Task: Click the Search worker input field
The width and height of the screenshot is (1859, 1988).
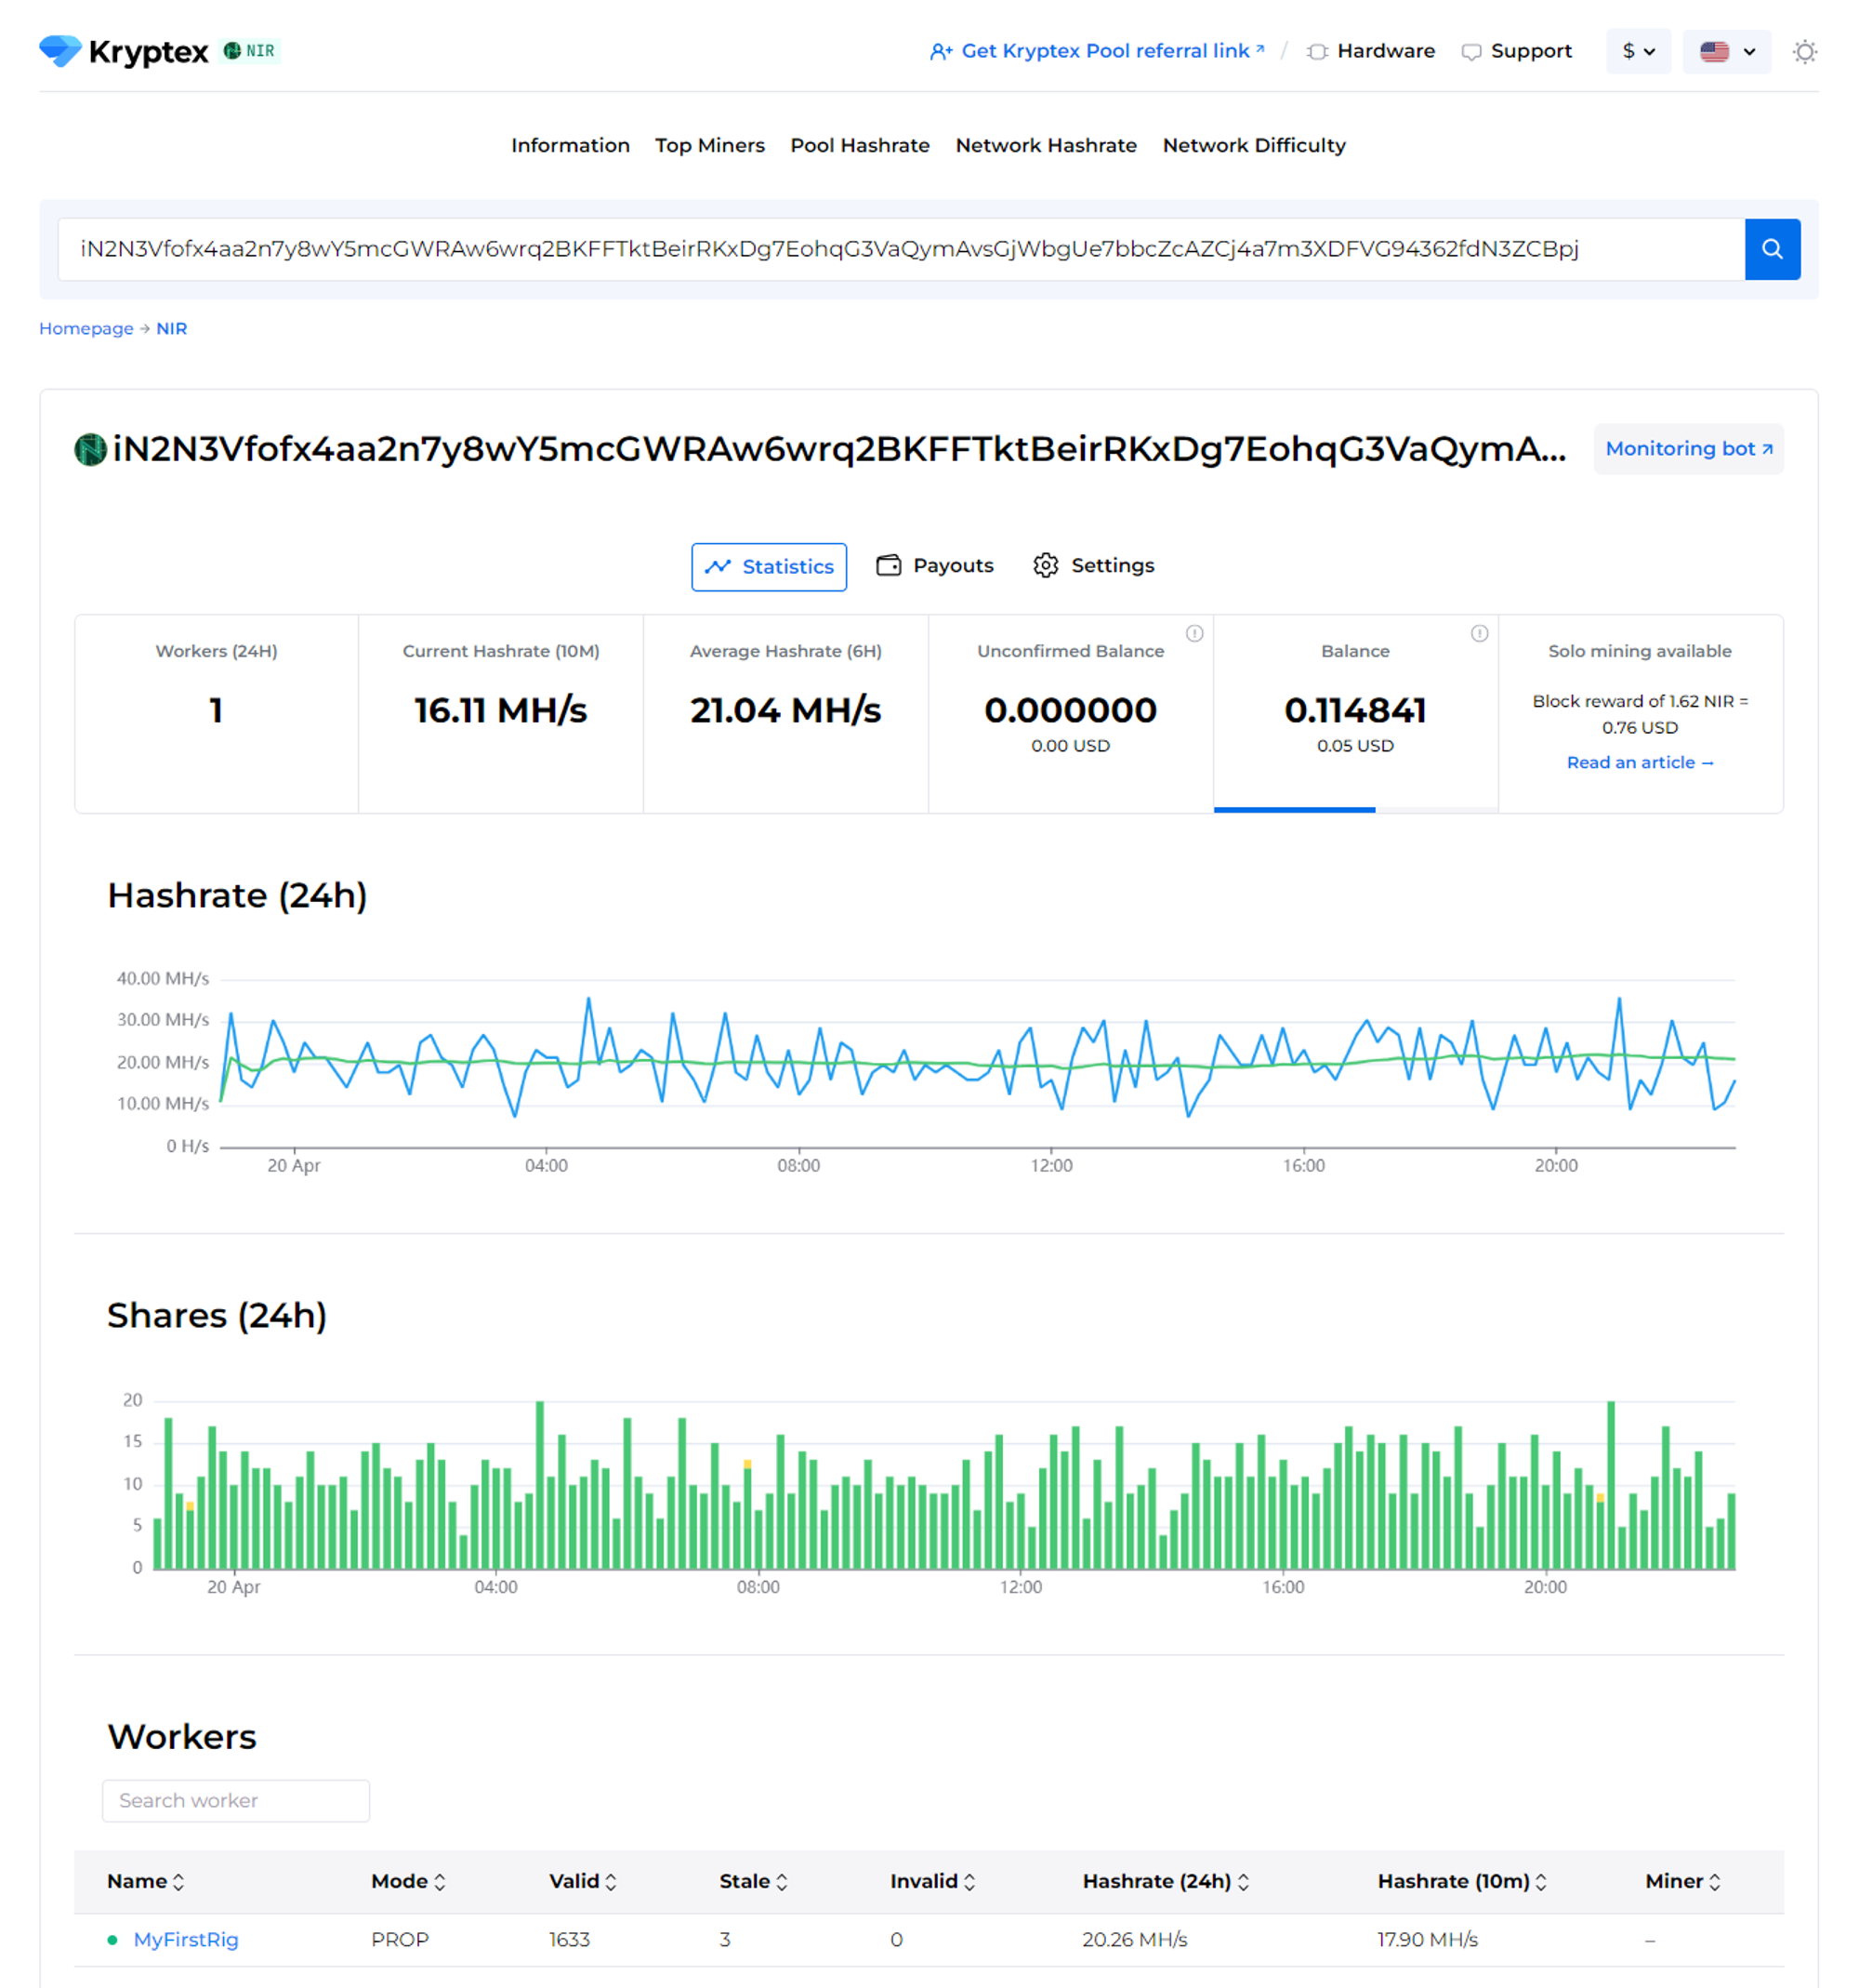Action: pyautogui.click(x=236, y=1800)
